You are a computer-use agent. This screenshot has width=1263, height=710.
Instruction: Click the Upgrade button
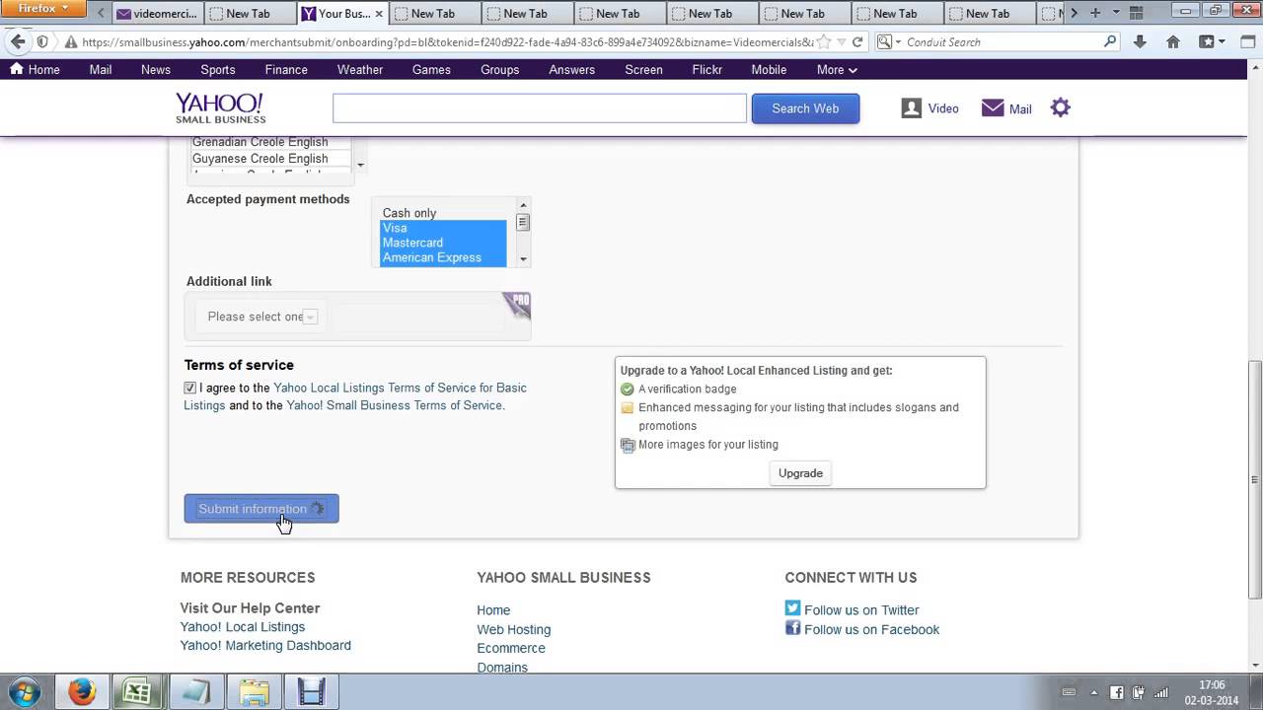click(800, 473)
